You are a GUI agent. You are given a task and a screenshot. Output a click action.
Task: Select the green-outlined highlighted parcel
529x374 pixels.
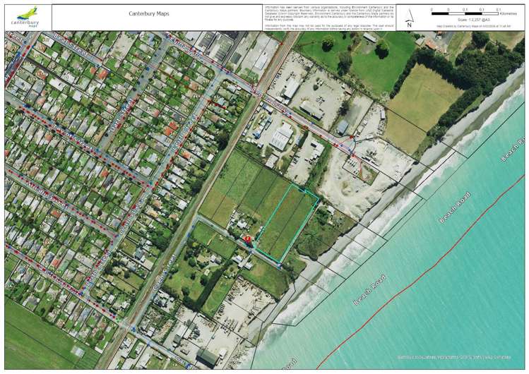pos(286,222)
